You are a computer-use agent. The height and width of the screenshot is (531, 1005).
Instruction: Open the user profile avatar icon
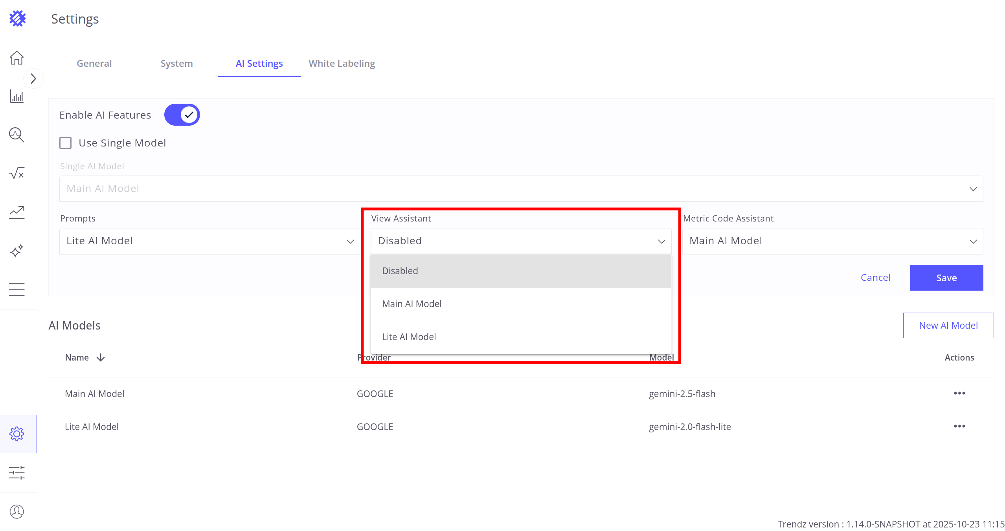(x=17, y=511)
